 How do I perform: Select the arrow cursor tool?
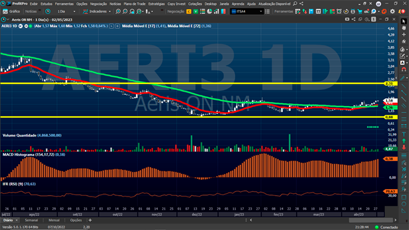[x=404, y=21]
